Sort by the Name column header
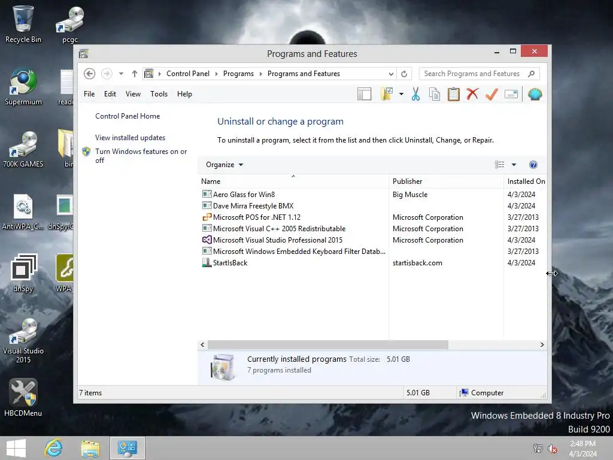The height and width of the screenshot is (460, 613). click(293, 181)
